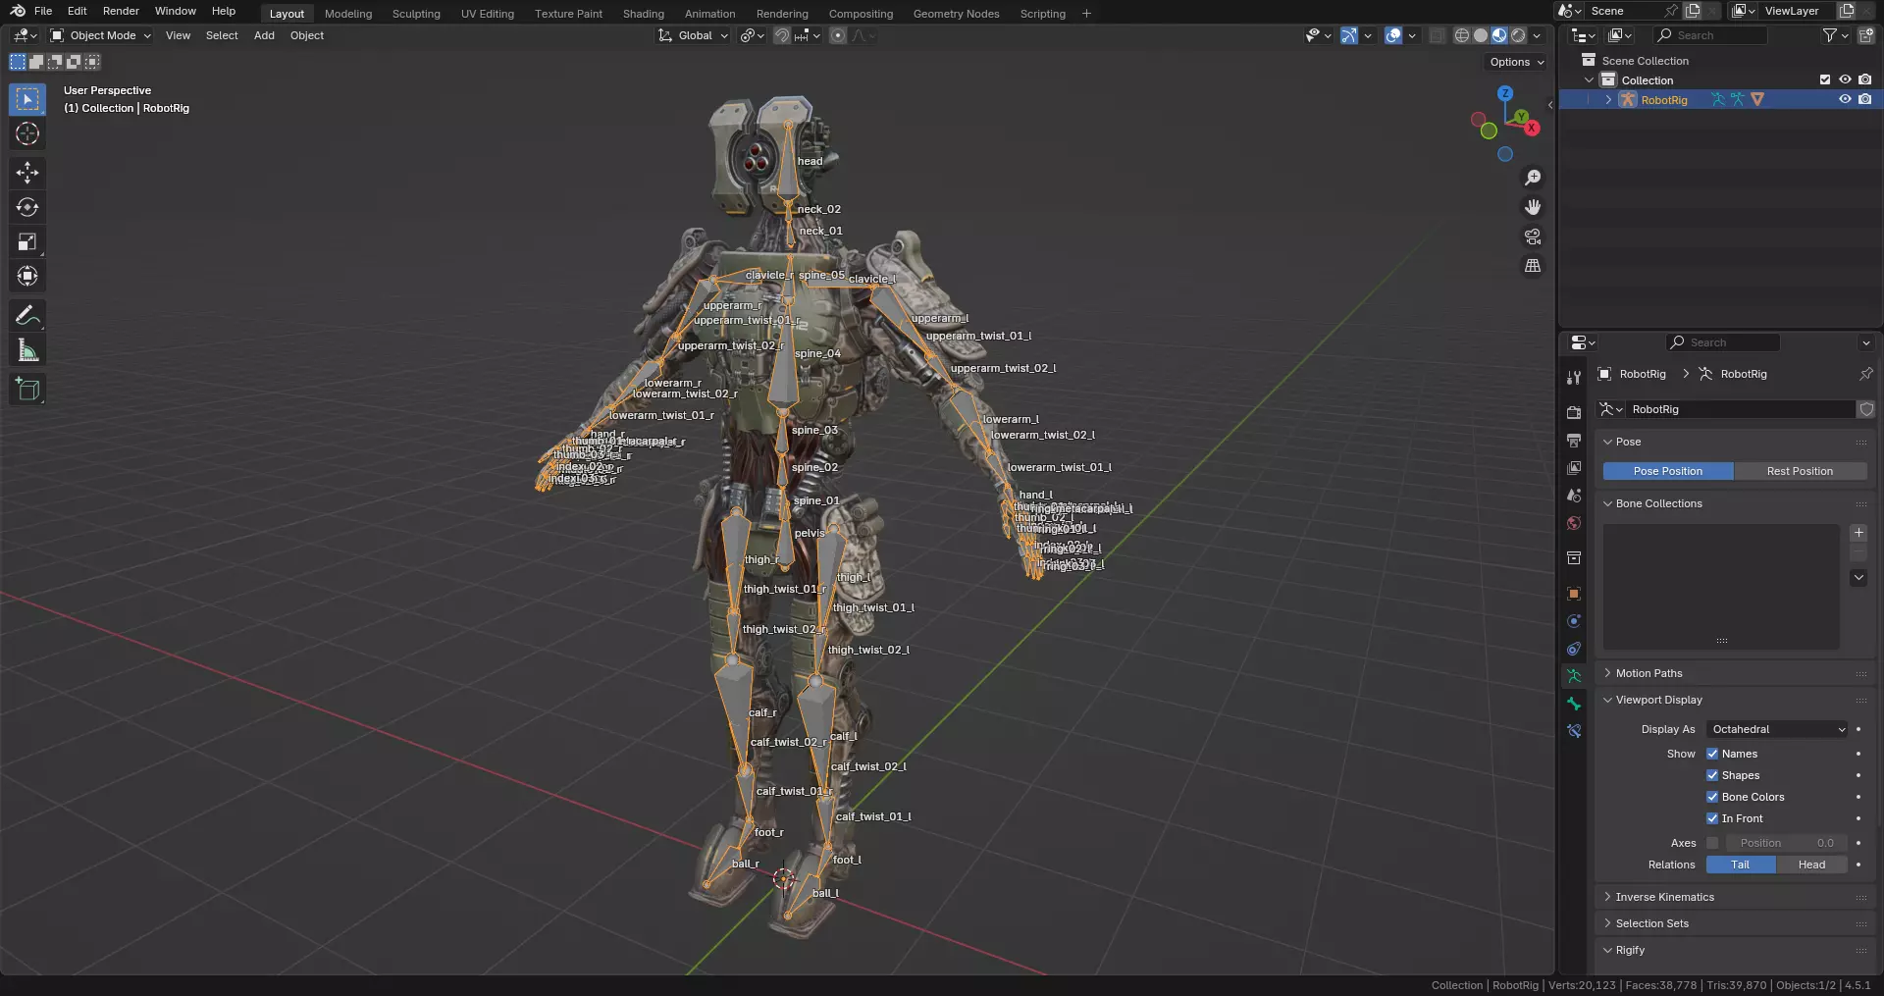
Task: Open the Tool properties tab
Action: pos(1574,378)
